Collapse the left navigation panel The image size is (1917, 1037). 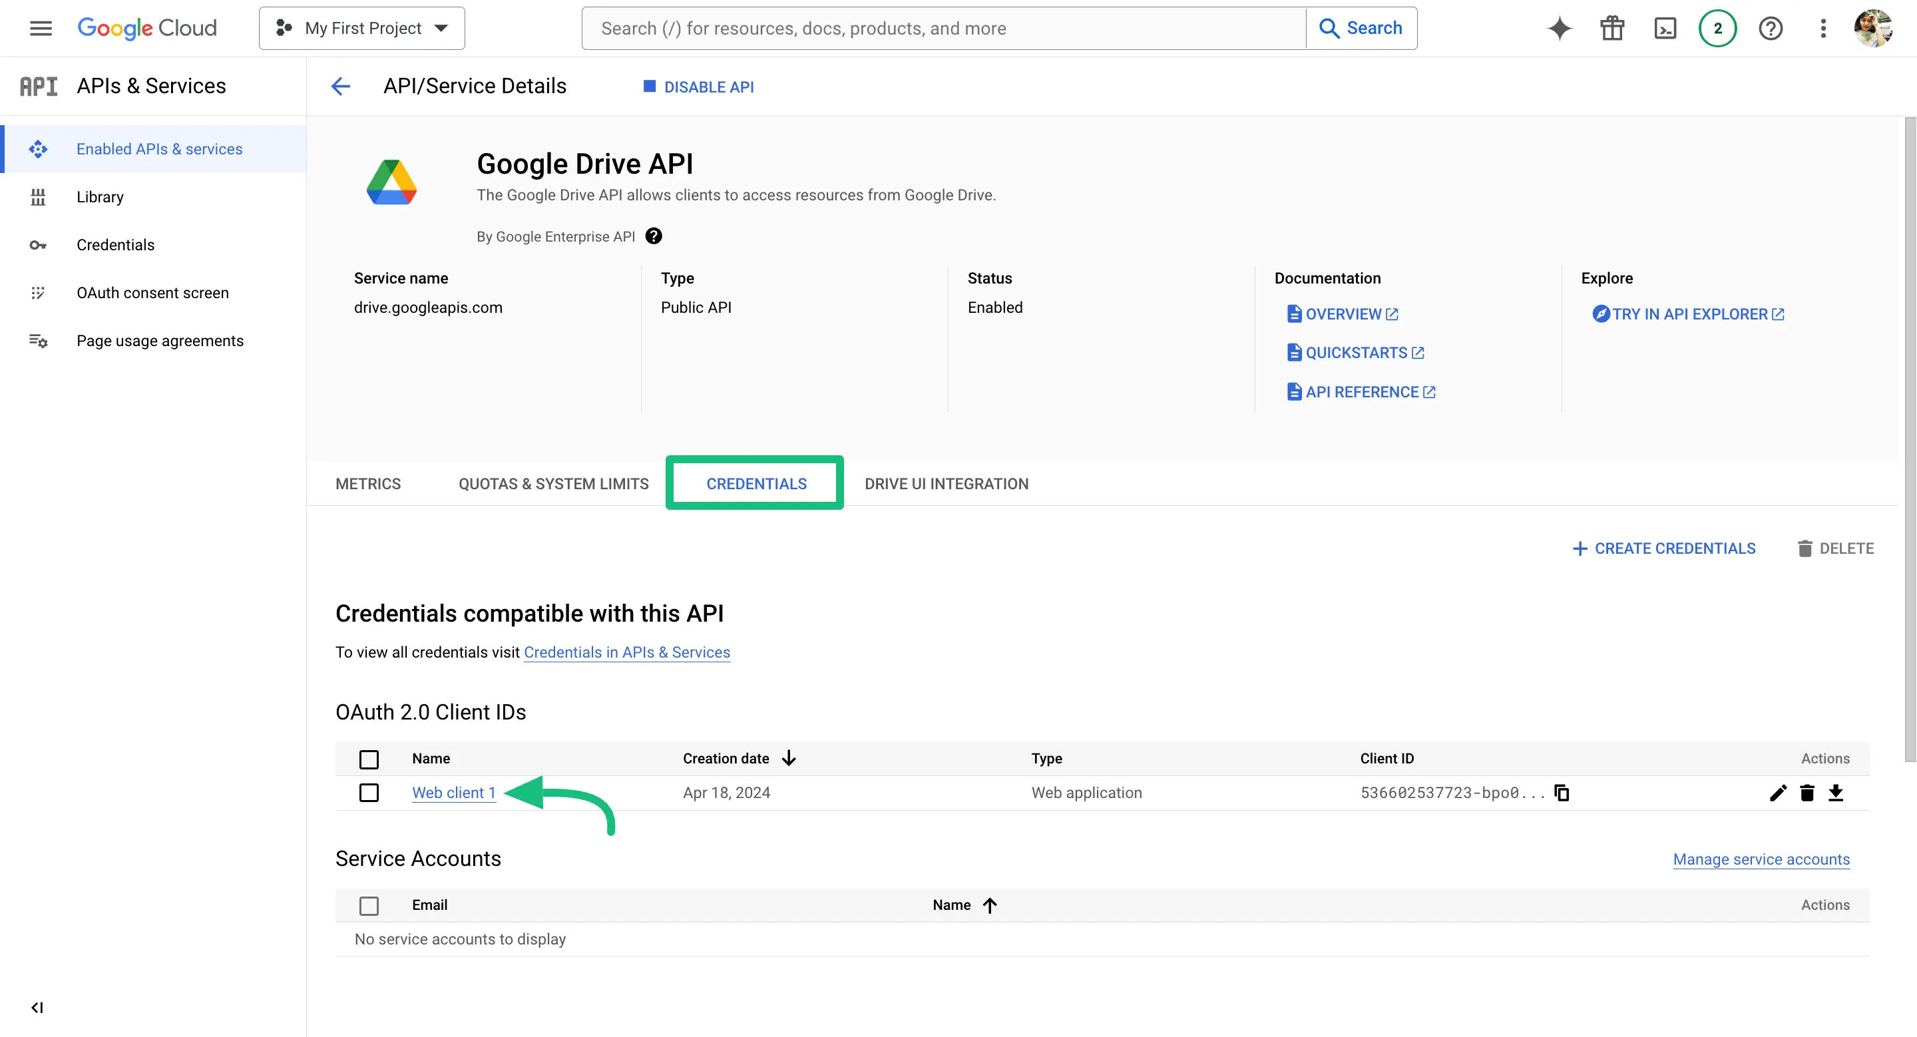37,1007
